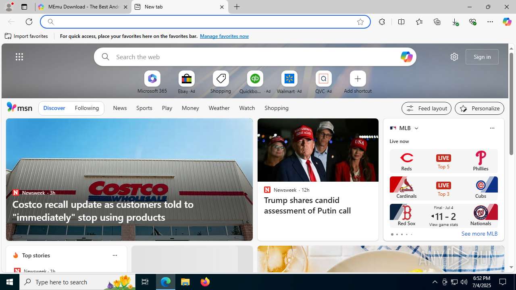The image size is (516, 290).
Task: Open the Extensions icon
Action: pyautogui.click(x=382, y=22)
